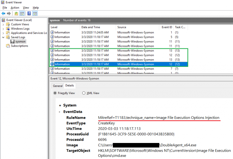Click the Back arrow toolbar icon
This screenshot has height=159, width=233.
[x=3, y=14]
